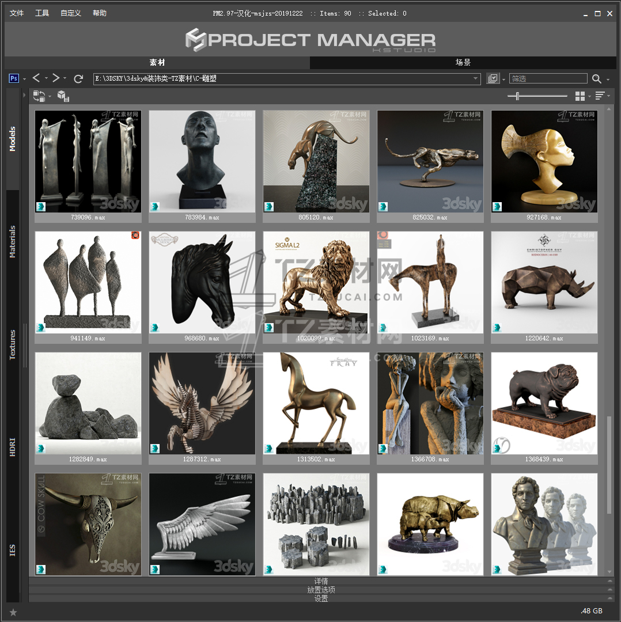The height and width of the screenshot is (622, 621).
Task: Expand the 放置选项 panel
Action: pyautogui.click(x=321, y=590)
